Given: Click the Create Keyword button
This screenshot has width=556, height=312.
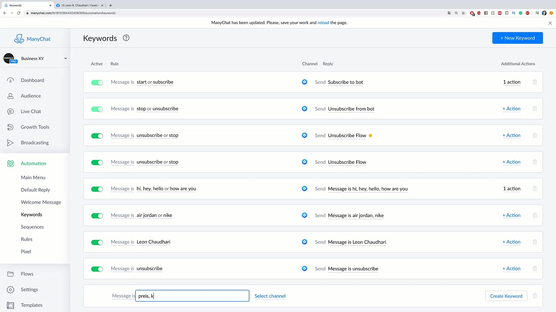Looking at the screenshot, I should pyautogui.click(x=506, y=296).
